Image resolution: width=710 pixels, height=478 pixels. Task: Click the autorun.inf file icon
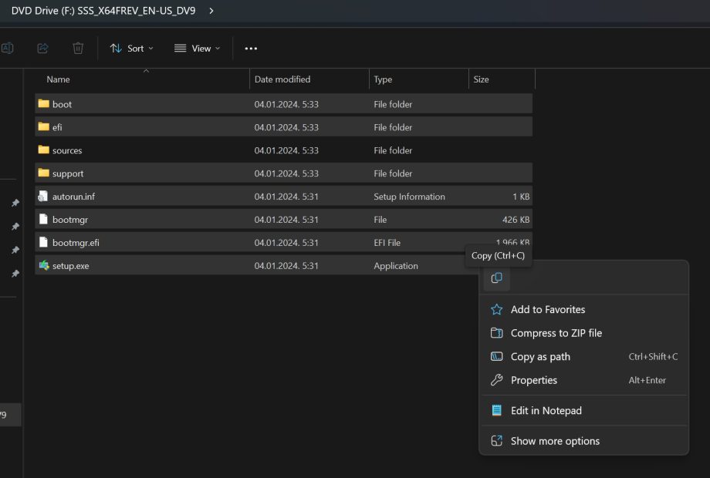(44, 197)
